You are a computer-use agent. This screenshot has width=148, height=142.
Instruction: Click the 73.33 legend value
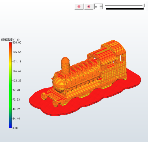[x=16, y=100]
